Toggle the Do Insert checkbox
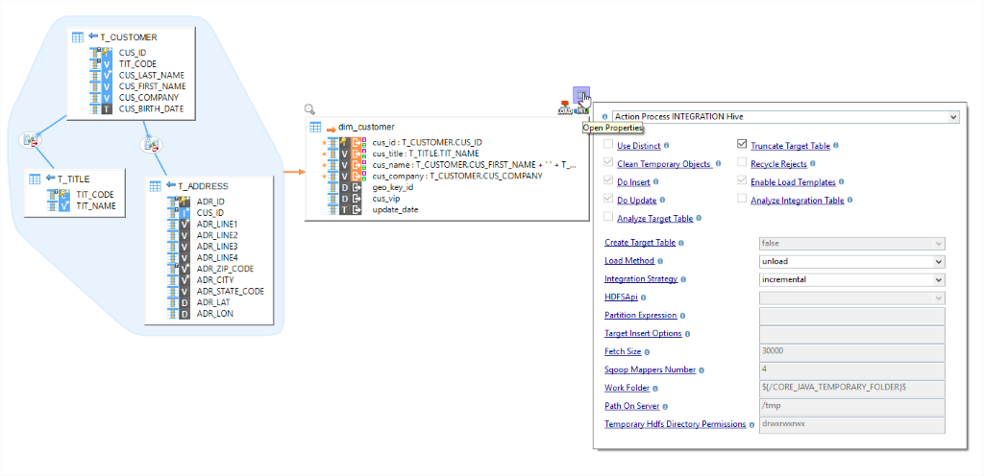This screenshot has height=476, width=984. pos(608,181)
